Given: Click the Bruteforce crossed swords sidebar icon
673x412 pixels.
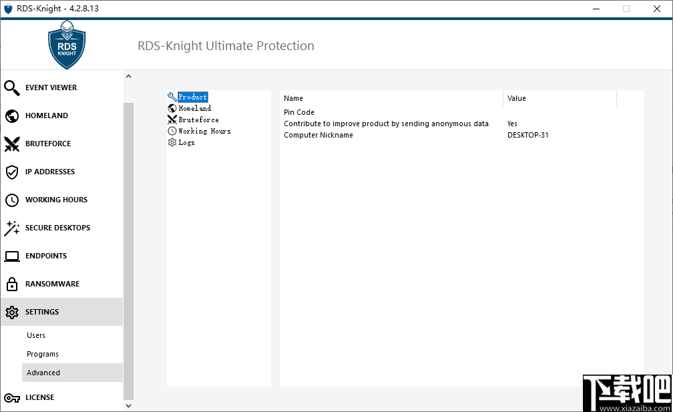Looking at the screenshot, I should (x=11, y=144).
